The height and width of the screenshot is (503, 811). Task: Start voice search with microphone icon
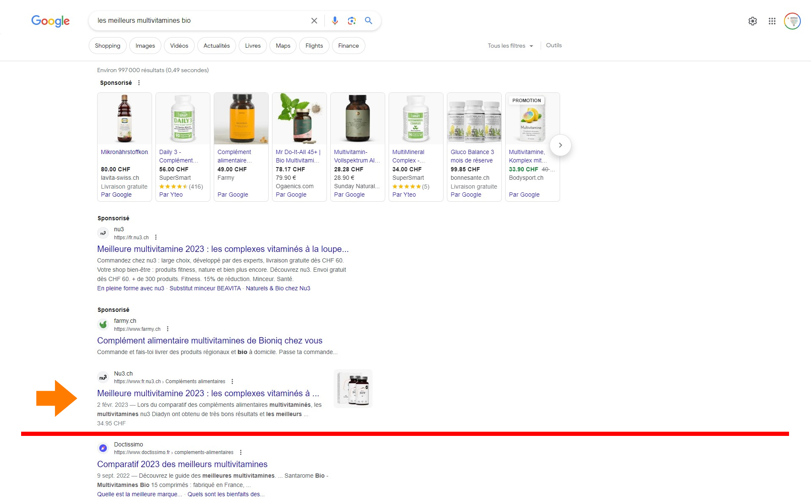(335, 21)
